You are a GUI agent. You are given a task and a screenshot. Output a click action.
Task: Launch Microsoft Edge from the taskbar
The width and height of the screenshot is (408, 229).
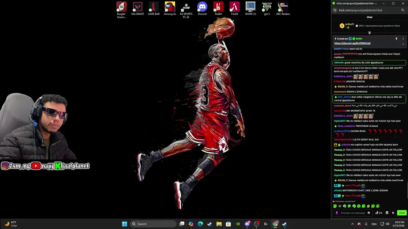[200, 224]
